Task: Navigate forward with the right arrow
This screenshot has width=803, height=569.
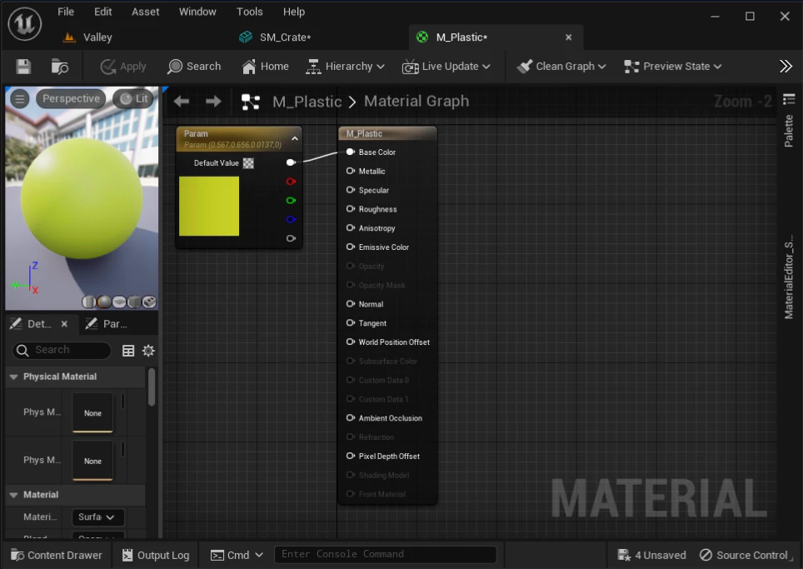Action: tap(213, 102)
